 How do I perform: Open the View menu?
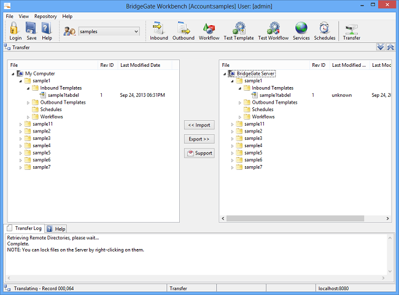pyautogui.click(x=24, y=17)
